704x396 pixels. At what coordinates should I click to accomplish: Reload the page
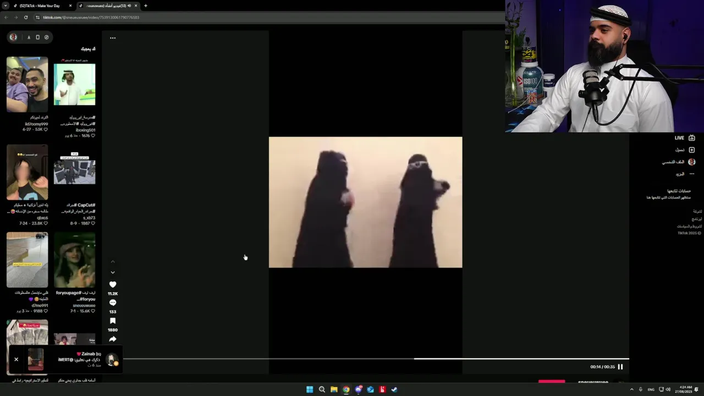pyautogui.click(x=25, y=17)
